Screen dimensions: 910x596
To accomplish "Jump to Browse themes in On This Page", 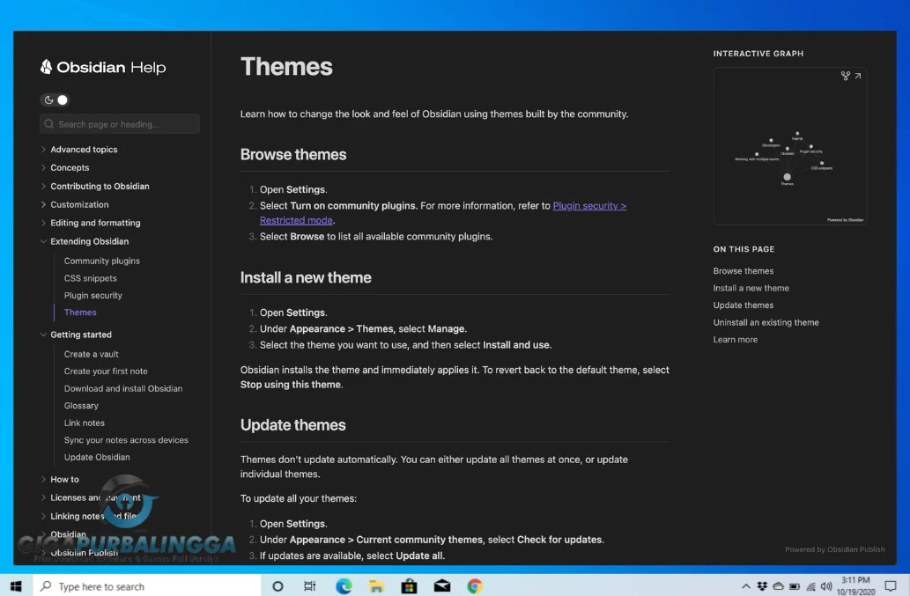I will click(x=744, y=271).
